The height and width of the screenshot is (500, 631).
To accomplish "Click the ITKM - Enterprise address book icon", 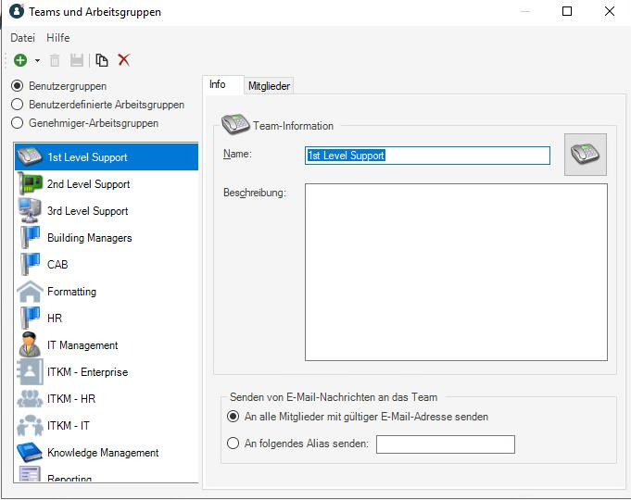I will click(x=30, y=371).
